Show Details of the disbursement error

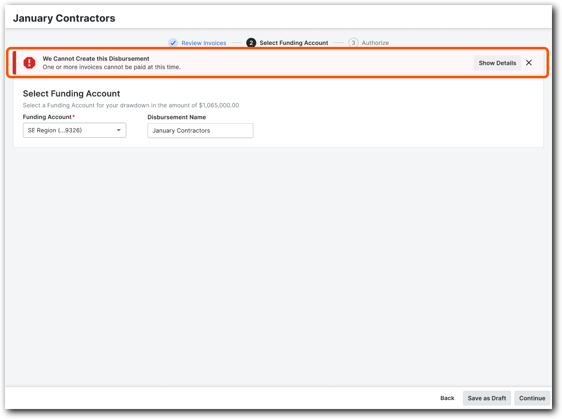[x=497, y=63]
